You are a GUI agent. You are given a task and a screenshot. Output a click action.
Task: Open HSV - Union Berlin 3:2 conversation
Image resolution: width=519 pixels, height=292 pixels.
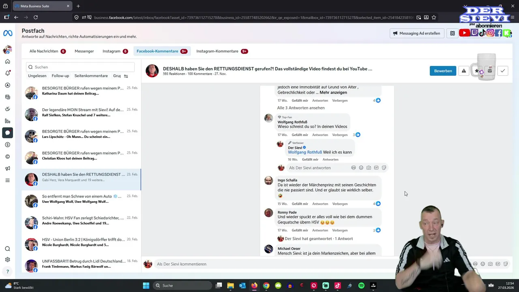81,245
